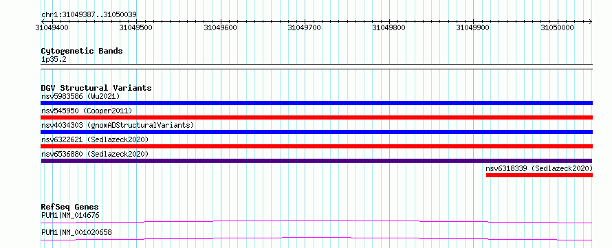This screenshot has width=612, height=248.
Task: Select the nsv545950 (Cooper2011) label
Action: [87, 111]
